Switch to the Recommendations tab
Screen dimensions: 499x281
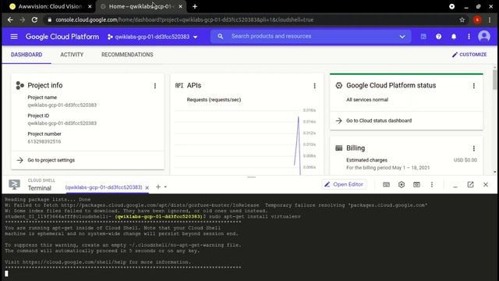click(127, 55)
